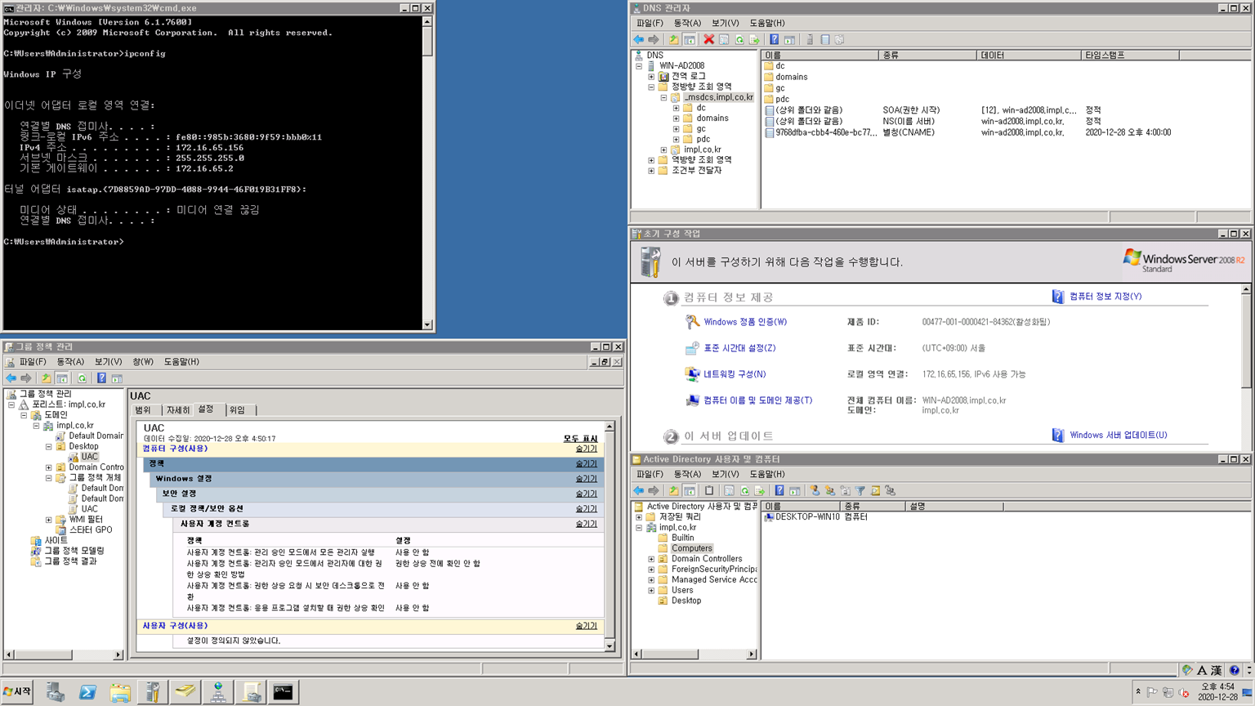
Task: Click the up-one-level icon in Group Policy Management
Action: tap(46, 378)
